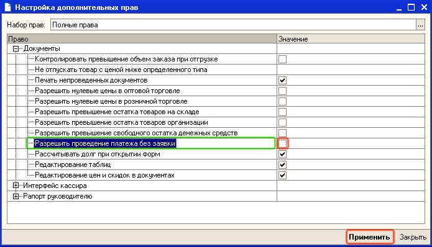432x247 pixels.
Task: Maximize the 'Настройка дополнительных прав' window
Action: pos(411,7)
